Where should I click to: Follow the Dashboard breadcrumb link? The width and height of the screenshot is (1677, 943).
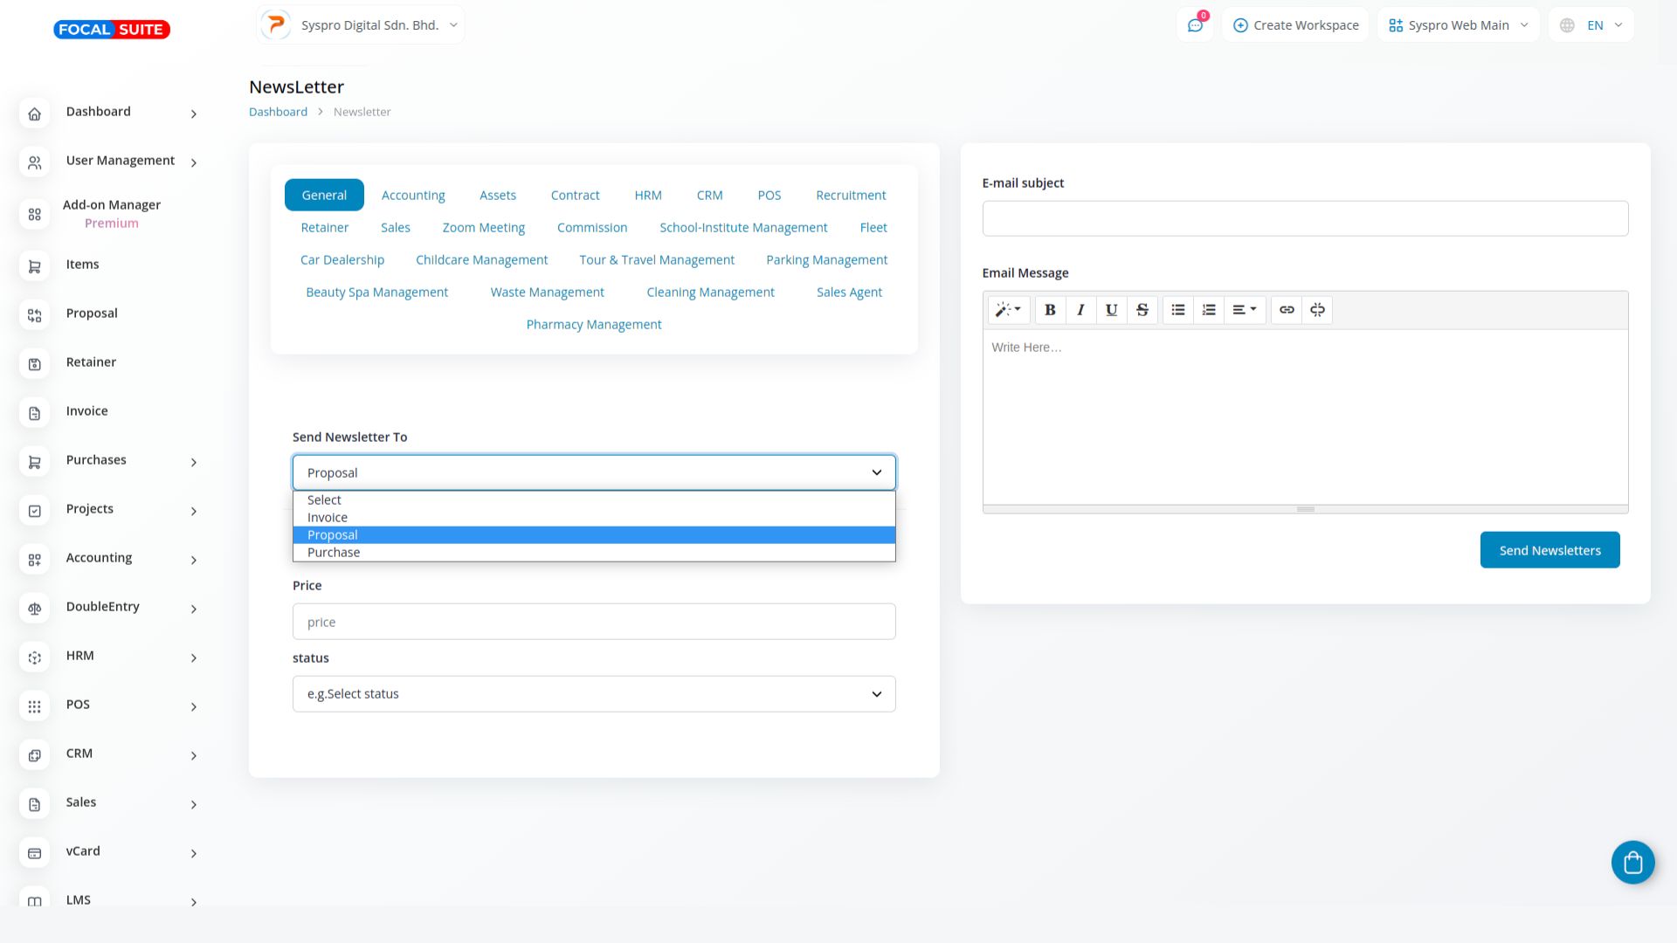tap(278, 112)
